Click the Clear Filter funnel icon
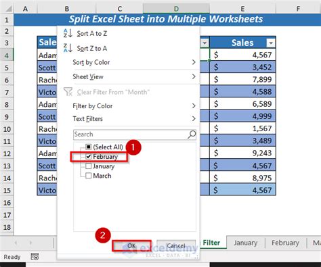 [68, 92]
